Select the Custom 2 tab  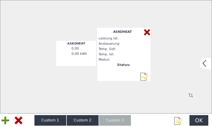tap(82, 120)
